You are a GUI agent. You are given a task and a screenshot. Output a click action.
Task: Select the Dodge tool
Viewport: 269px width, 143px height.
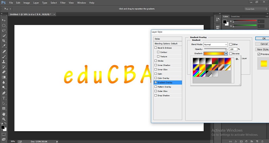point(4,87)
